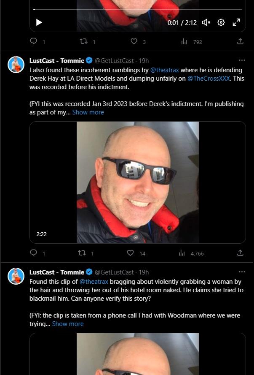Open more options on the hotel room tweet

point(242,272)
